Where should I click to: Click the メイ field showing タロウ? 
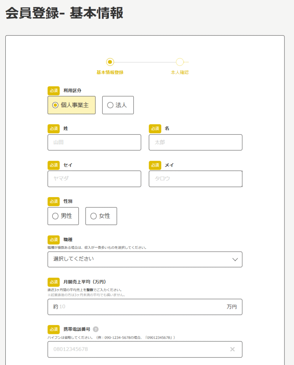[x=195, y=179]
